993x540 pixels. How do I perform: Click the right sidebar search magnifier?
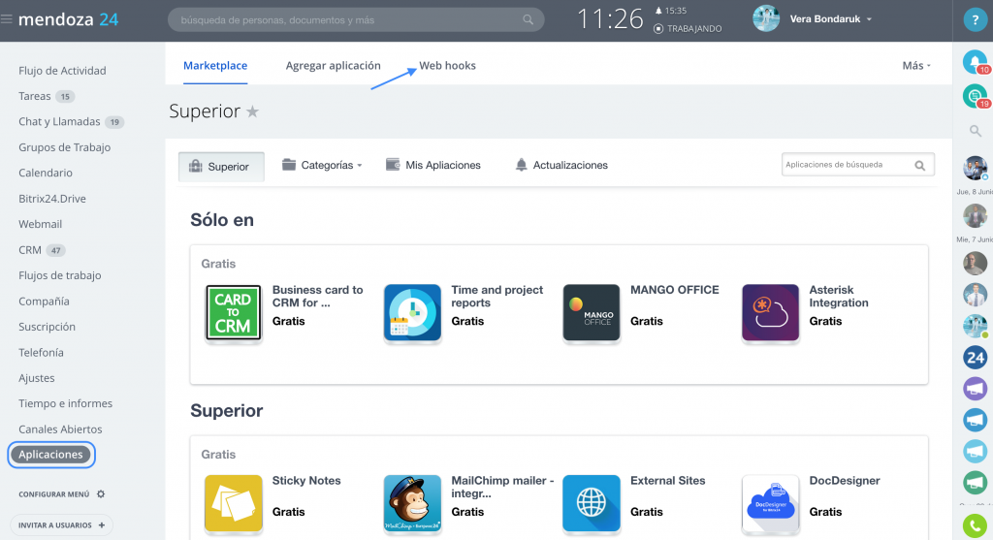click(x=976, y=131)
